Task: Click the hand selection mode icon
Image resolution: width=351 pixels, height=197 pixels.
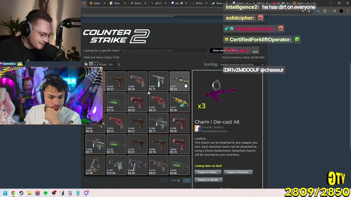Action: [86, 64]
